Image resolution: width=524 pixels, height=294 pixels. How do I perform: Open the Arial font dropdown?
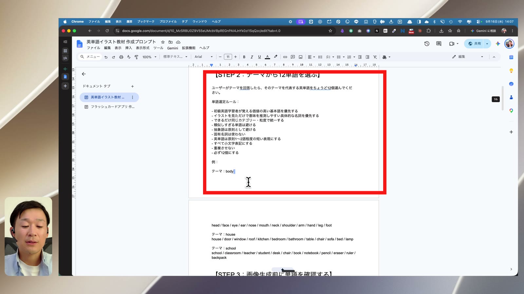203,57
